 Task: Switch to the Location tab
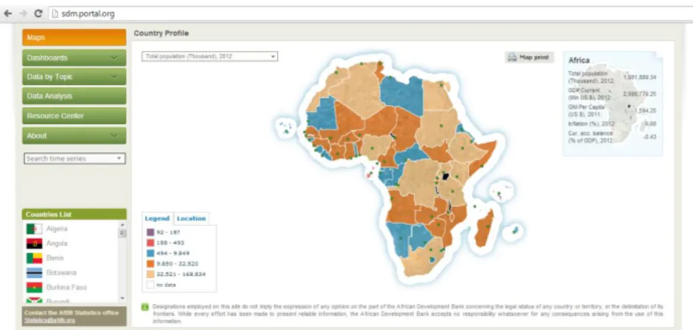pos(191,218)
